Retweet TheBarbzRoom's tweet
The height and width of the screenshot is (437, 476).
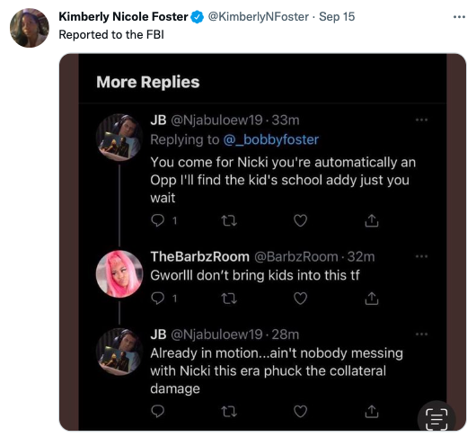229,299
